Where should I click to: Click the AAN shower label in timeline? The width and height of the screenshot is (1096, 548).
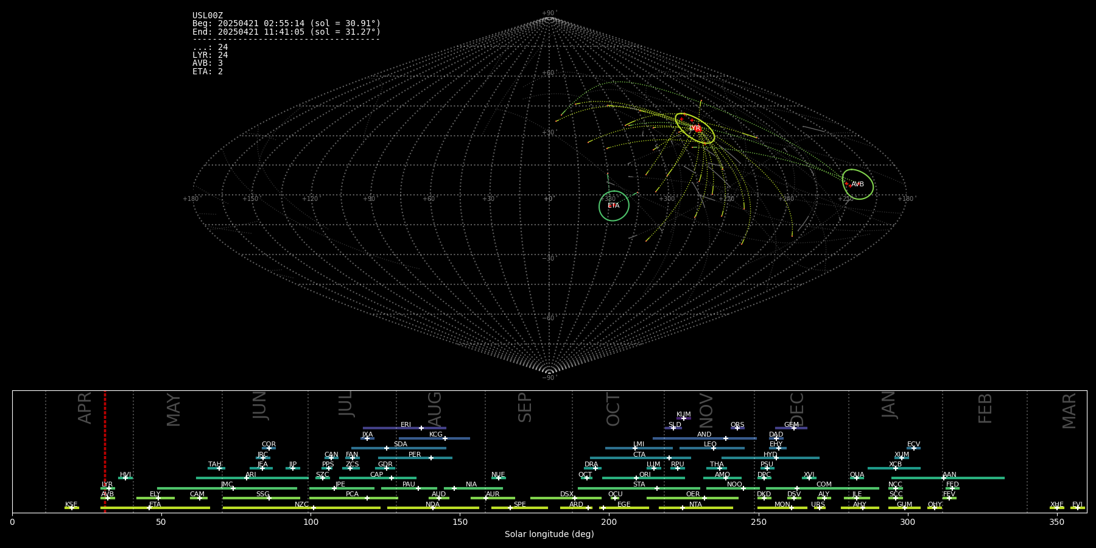[949, 475]
